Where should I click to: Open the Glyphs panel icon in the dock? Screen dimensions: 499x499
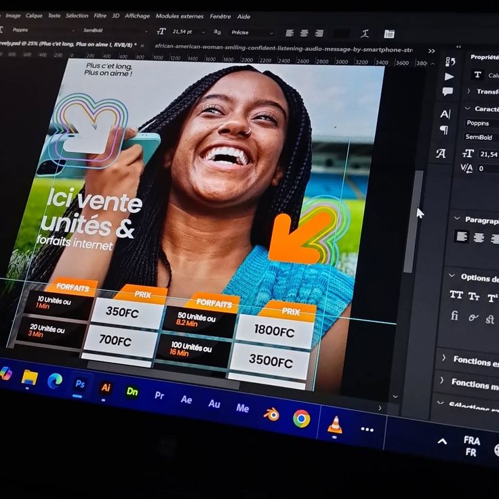tap(441, 154)
